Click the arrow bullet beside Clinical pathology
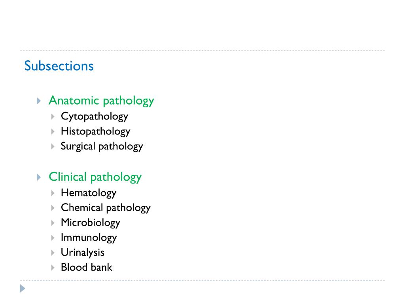 [39, 177]
